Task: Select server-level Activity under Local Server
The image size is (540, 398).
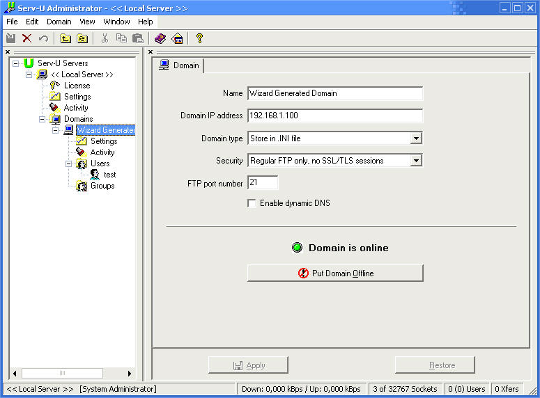Action: (x=76, y=108)
